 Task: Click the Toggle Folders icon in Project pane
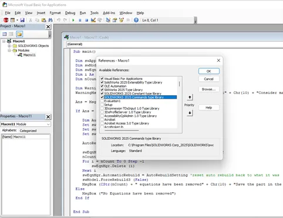(19, 34)
